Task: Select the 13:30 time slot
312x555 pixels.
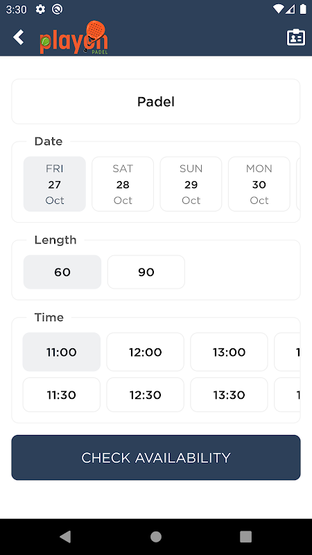Action: pyautogui.click(x=229, y=395)
